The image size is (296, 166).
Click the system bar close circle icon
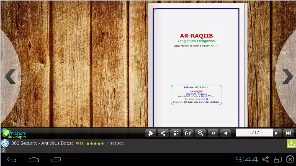click(x=290, y=159)
